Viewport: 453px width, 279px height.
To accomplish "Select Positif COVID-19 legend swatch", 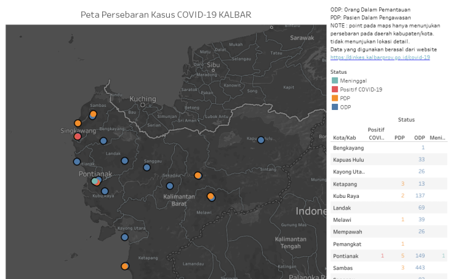I will [x=335, y=89].
